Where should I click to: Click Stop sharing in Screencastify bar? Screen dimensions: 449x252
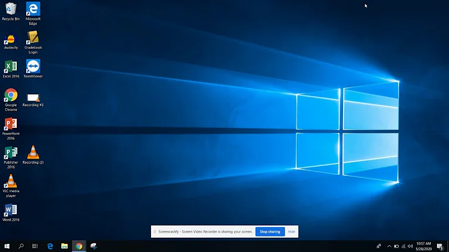pyautogui.click(x=270, y=231)
